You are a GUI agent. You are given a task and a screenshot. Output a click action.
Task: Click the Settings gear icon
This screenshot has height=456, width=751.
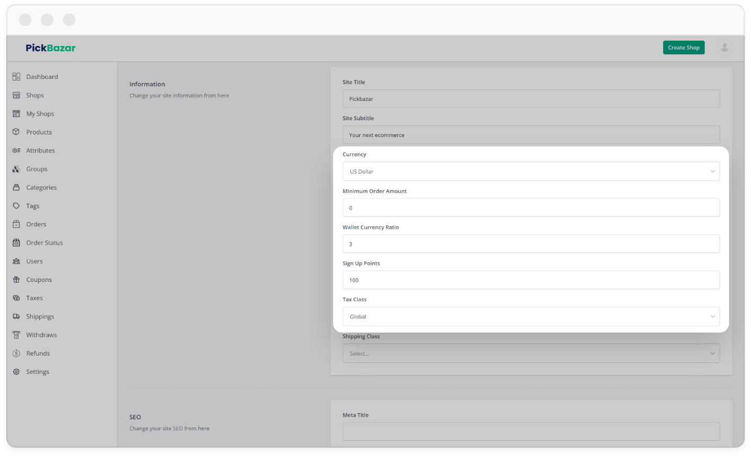16,371
